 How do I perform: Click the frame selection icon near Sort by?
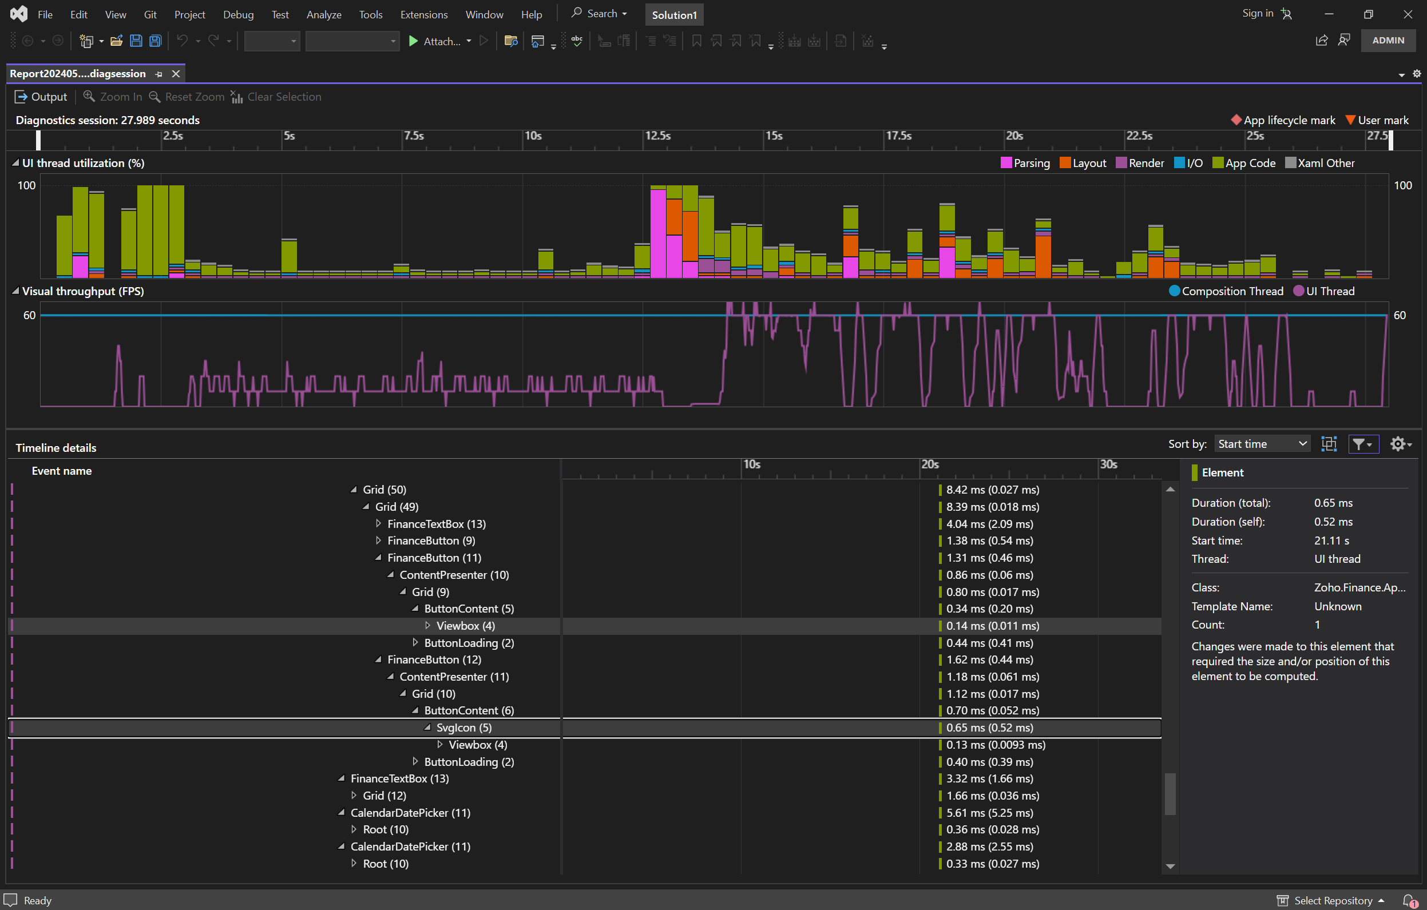(x=1329, y=444)
